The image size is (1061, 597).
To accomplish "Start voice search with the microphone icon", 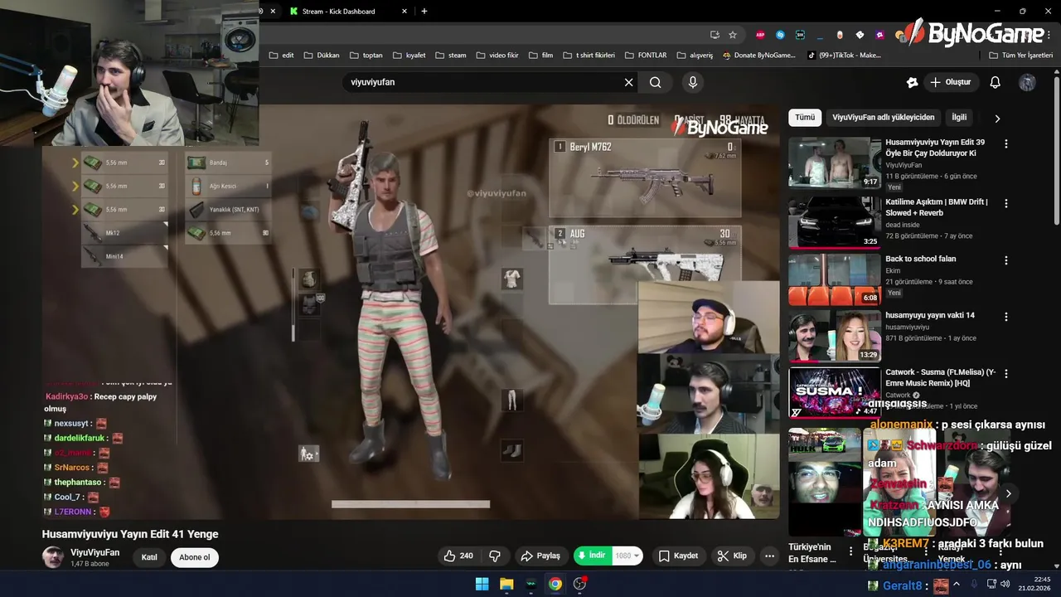I will coord(693,82).
